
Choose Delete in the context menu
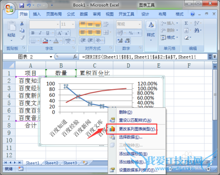[x=137, y=113]
